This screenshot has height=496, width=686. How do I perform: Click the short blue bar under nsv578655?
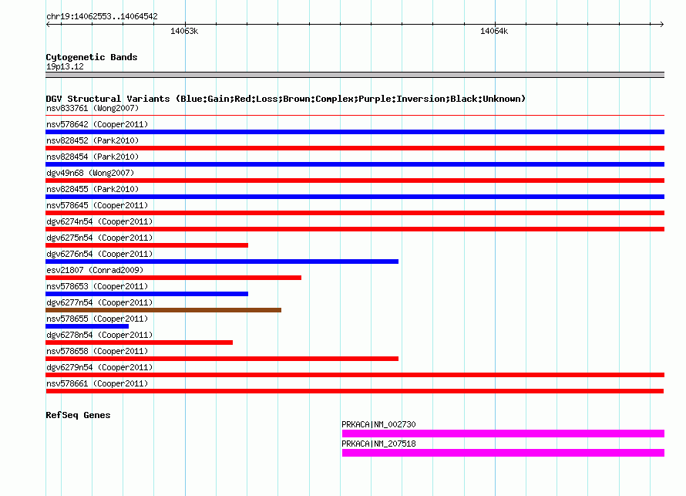87,326
